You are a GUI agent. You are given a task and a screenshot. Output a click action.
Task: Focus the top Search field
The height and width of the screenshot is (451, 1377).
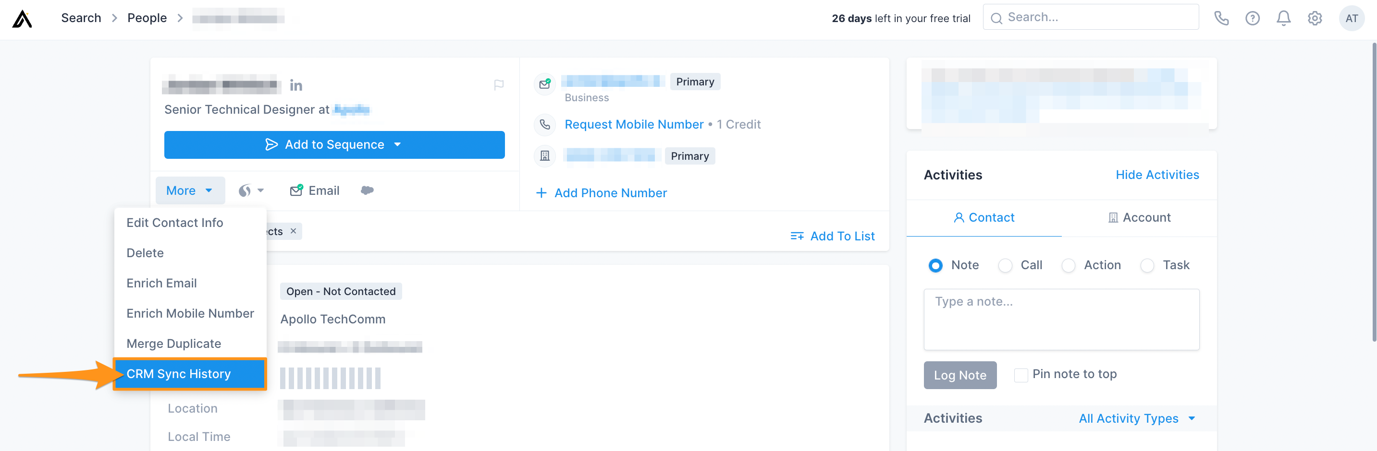1091,18
